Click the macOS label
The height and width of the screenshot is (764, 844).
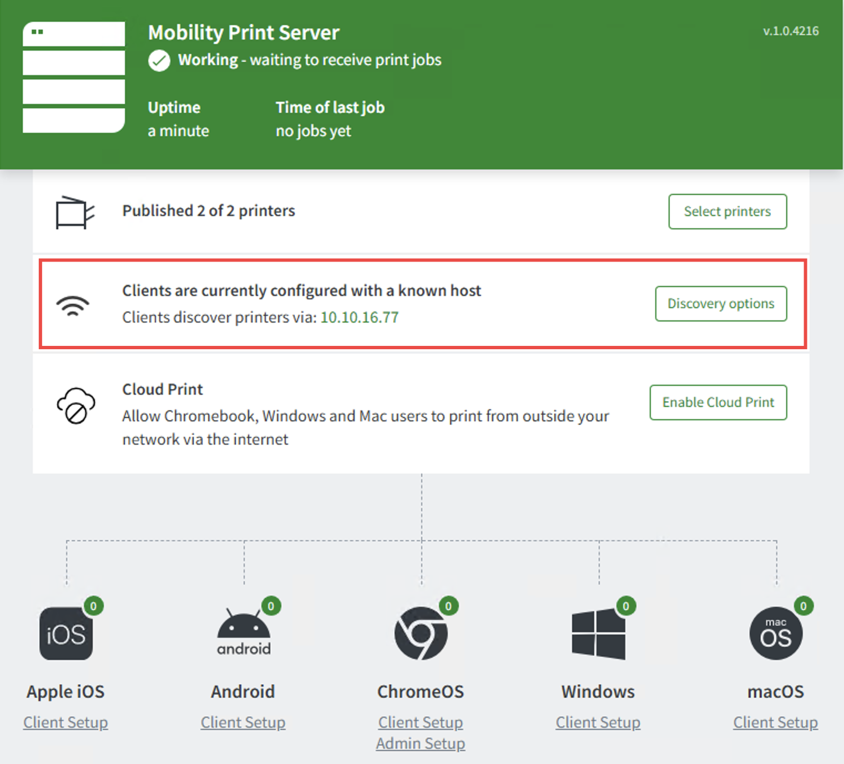pos(776,692)
